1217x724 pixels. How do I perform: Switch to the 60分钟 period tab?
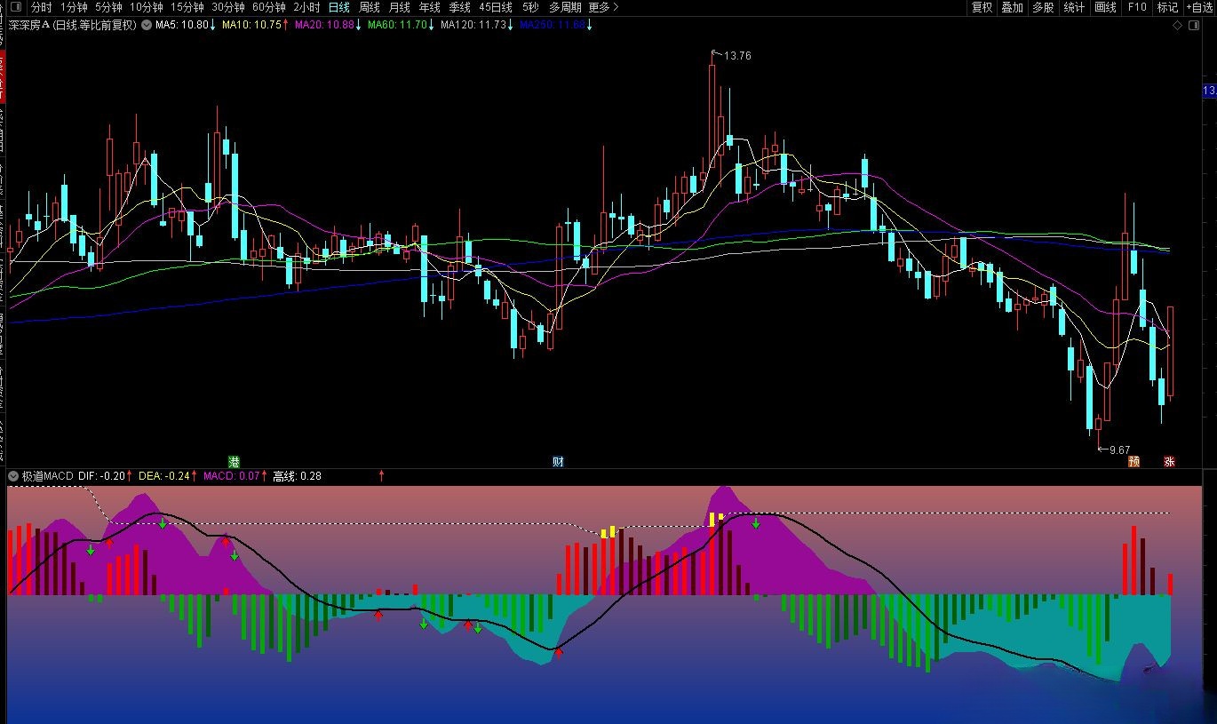(x=268, y=7)
